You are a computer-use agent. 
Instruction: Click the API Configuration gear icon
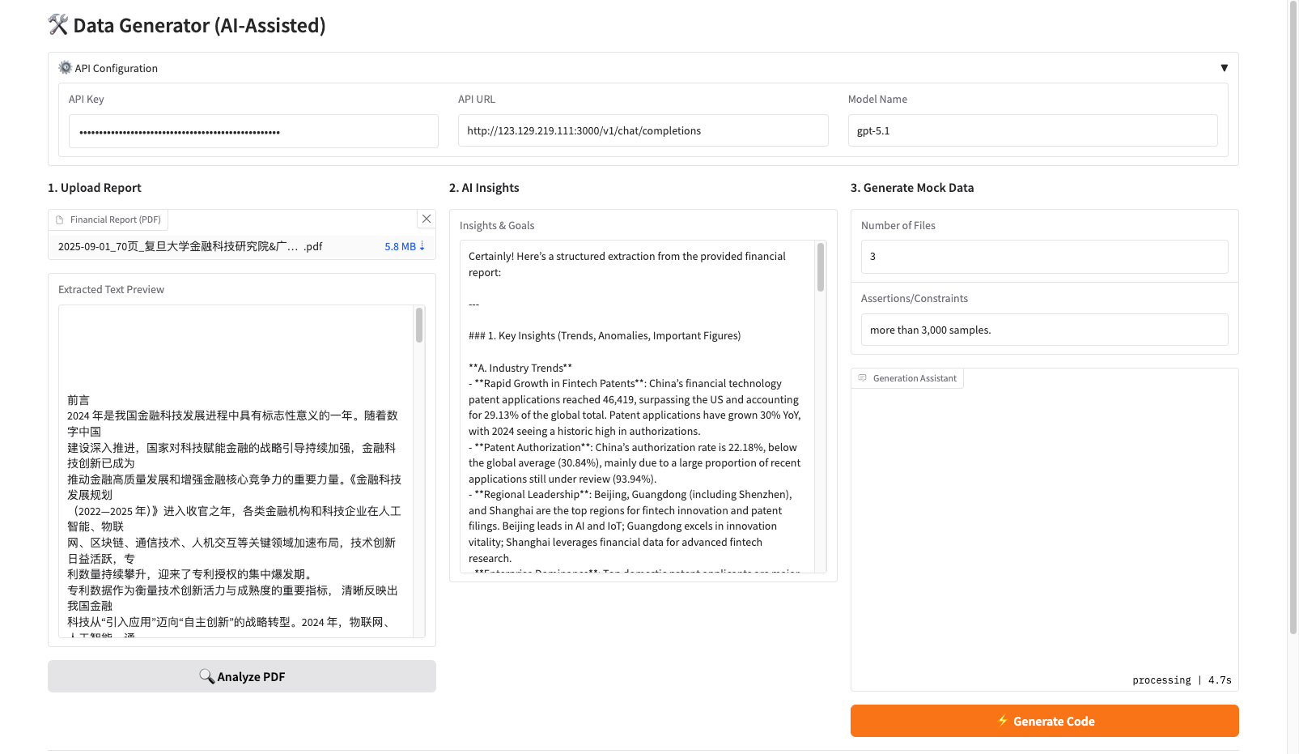pos(66,68)
